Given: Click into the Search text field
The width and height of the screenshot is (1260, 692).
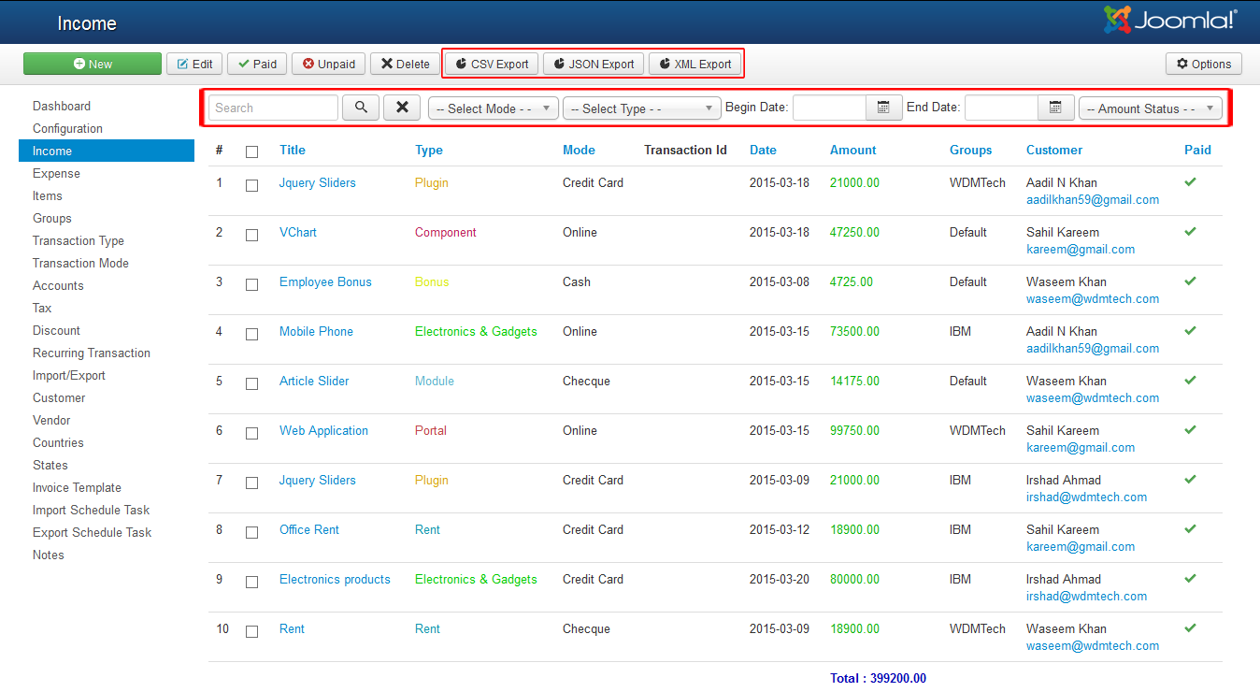Looking at the screenshot, I should pos(273,108).
